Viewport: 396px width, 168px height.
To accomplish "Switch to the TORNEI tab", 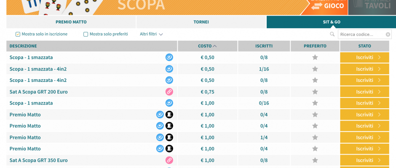I will click(201, 22).
